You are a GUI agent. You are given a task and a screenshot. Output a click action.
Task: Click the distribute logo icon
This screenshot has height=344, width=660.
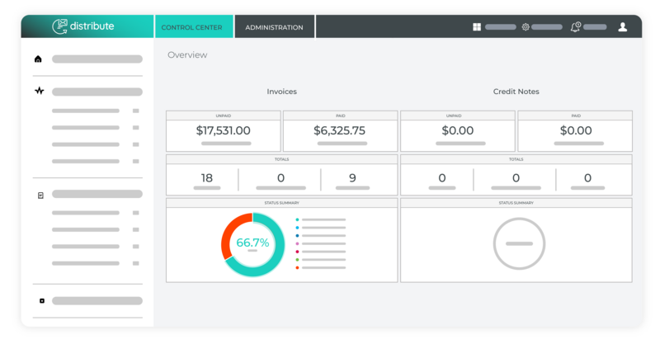coord(59,26)
